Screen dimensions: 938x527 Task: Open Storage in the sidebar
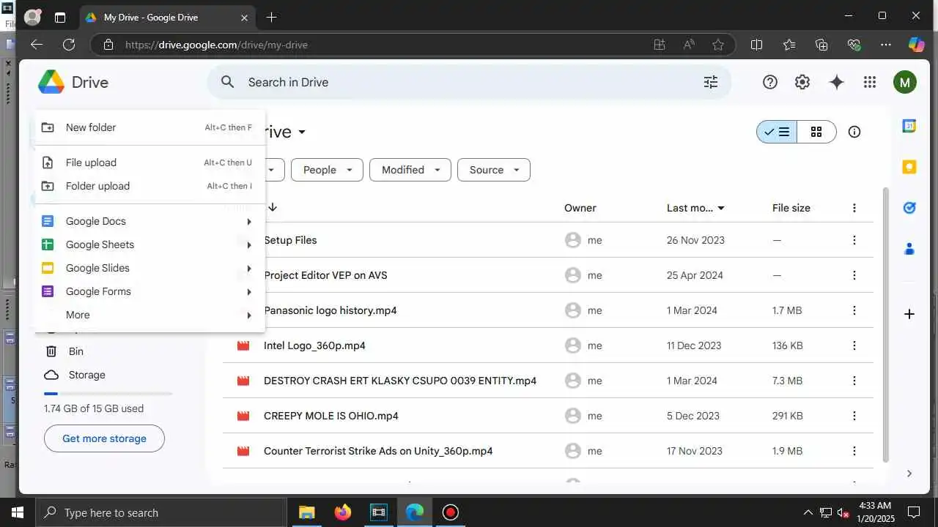click(87, 375)
